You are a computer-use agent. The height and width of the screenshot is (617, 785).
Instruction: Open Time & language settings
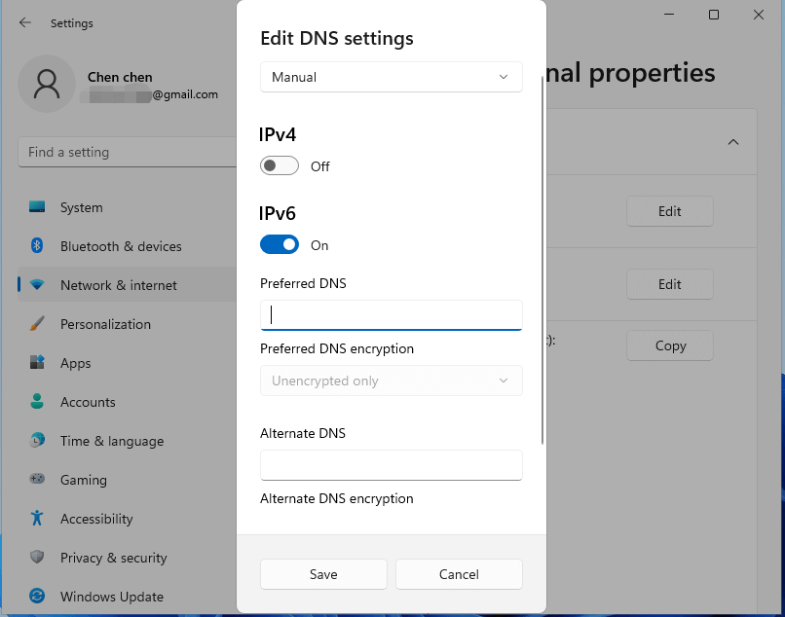[111, 441]
